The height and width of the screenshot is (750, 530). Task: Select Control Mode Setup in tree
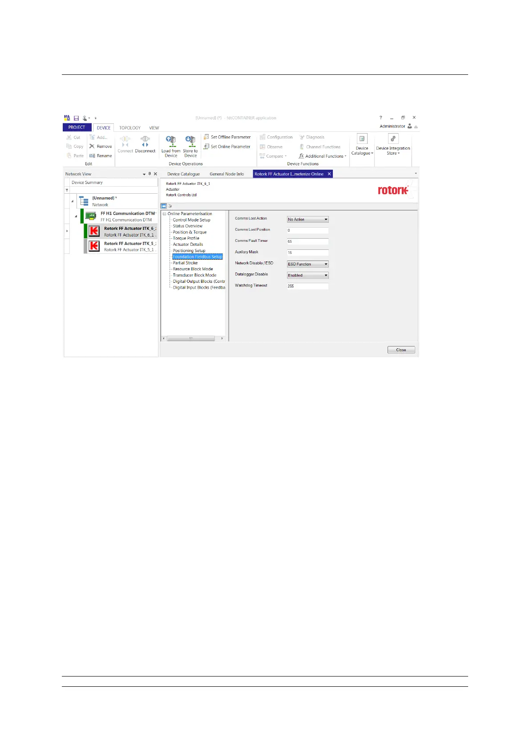pos(191,220)
